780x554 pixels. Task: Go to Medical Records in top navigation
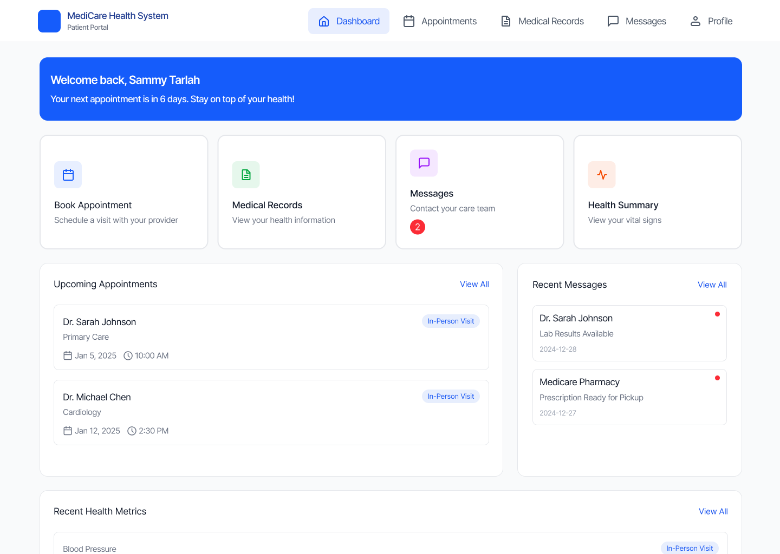coord(542,21)
